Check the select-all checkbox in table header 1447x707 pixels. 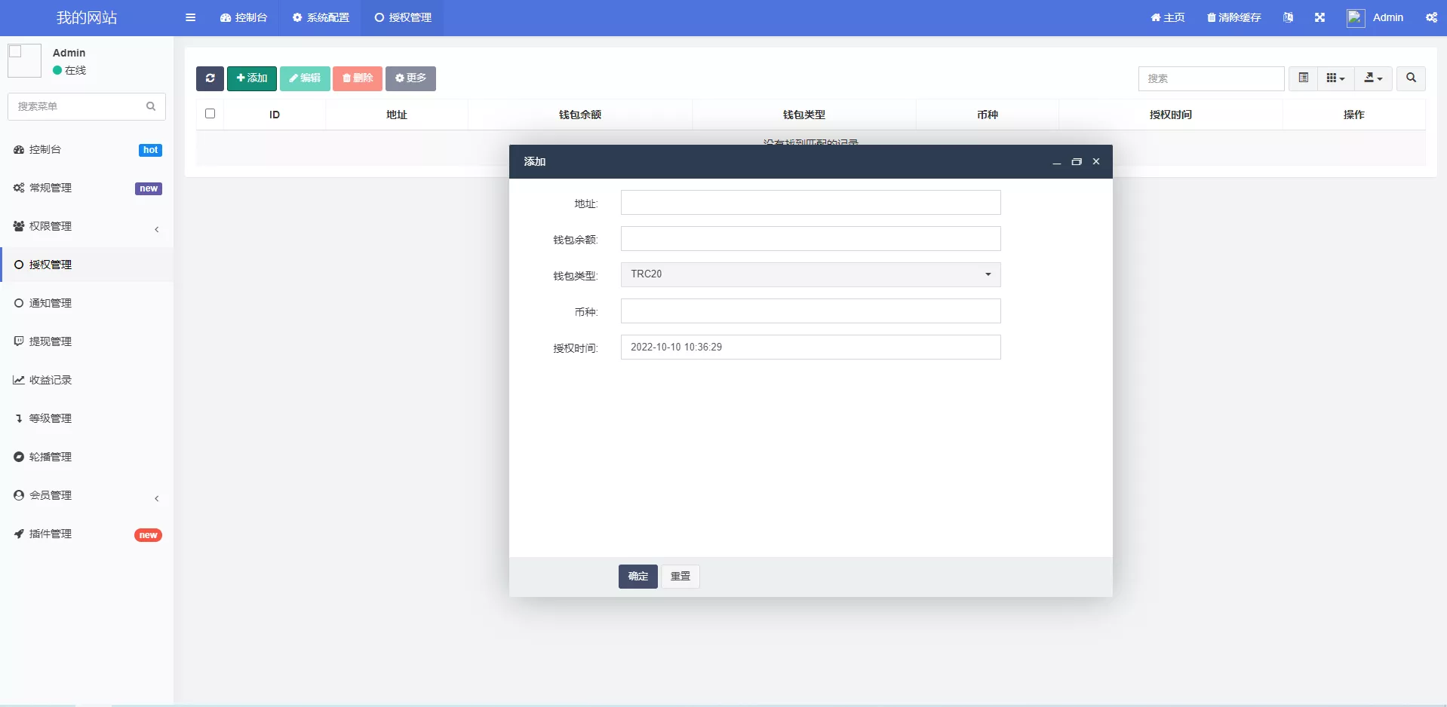pos(210,114)
